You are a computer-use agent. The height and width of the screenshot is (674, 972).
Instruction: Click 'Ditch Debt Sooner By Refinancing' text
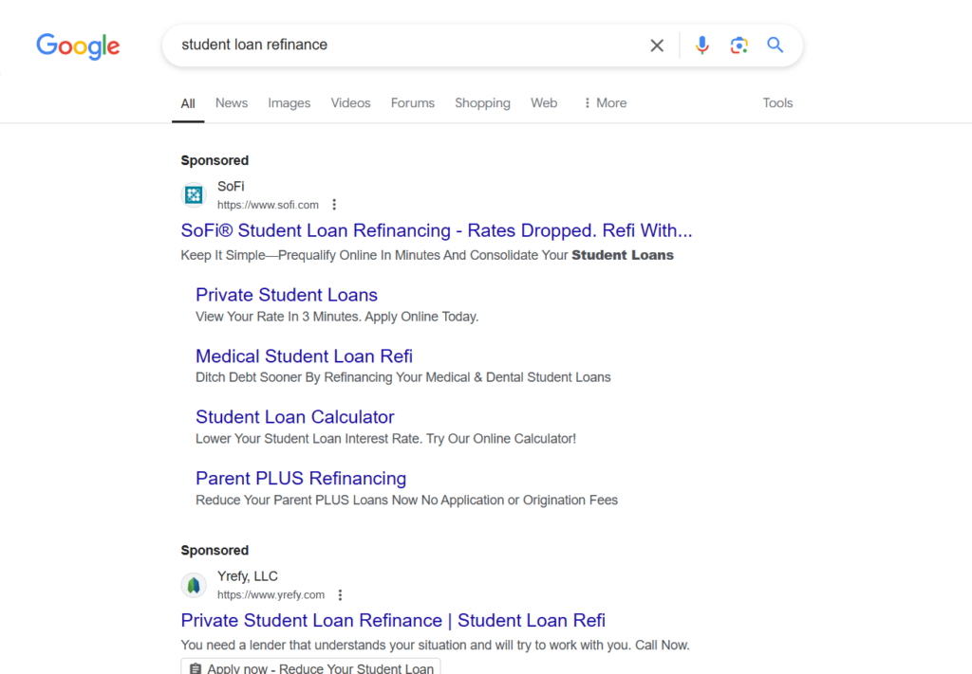point(402,377)
